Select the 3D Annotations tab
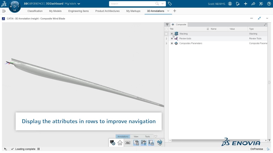 (156, 11)
